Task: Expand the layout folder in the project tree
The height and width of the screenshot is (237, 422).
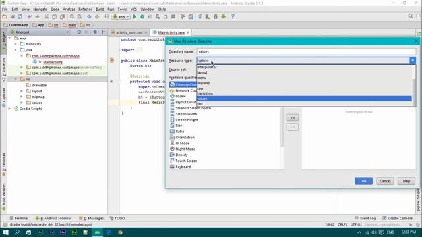Action: pos(22,91)
